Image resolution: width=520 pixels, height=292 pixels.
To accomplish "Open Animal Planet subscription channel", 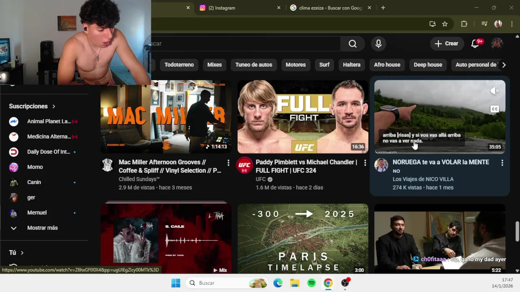I will click(44, 121).
